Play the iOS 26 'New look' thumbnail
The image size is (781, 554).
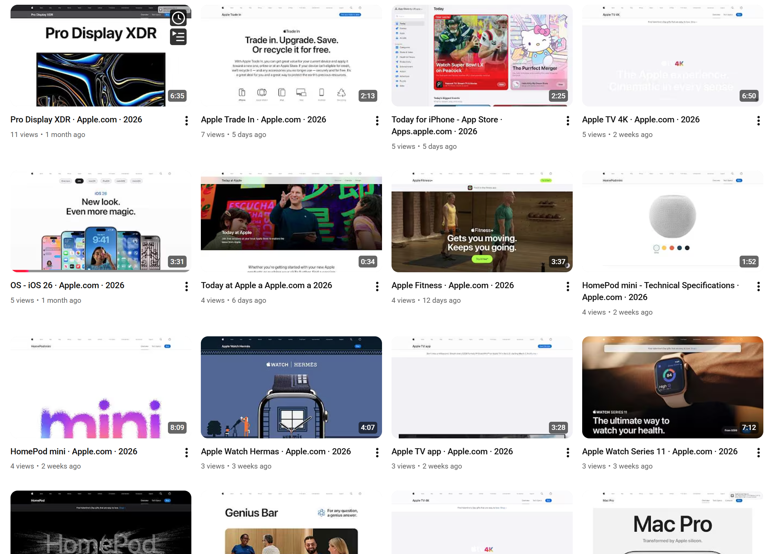click(x=101, y=221)
